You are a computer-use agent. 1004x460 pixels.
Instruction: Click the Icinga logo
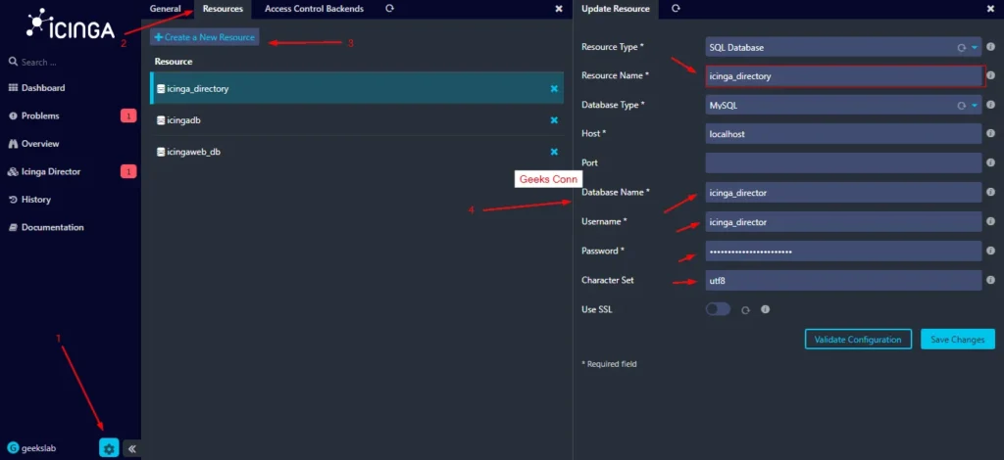pos(71,23)
